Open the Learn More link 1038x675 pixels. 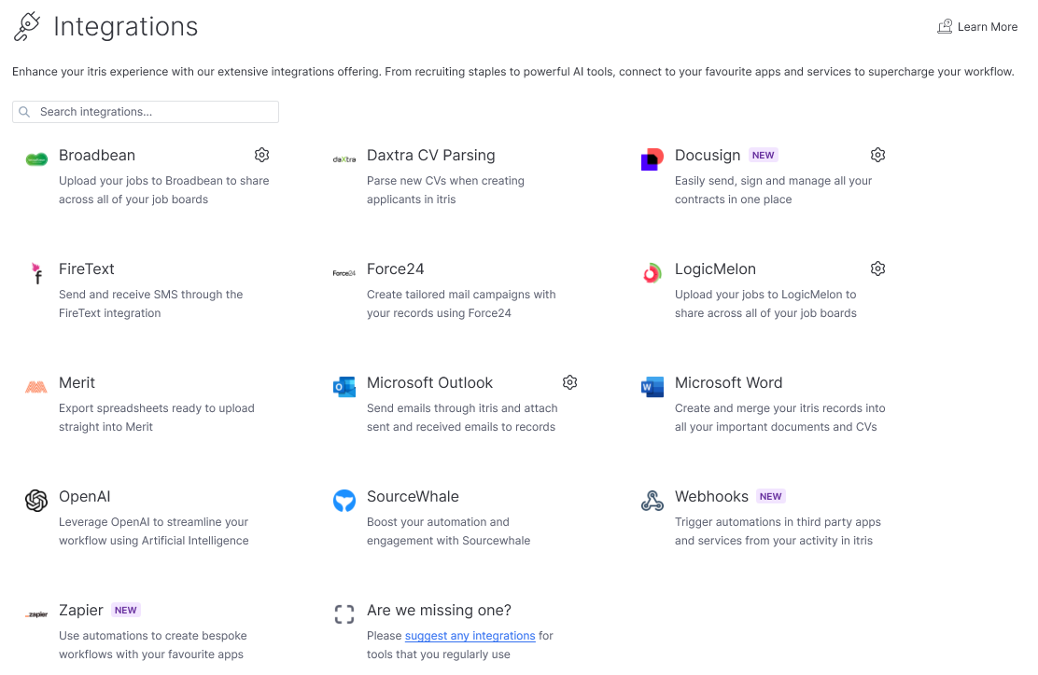977,26
